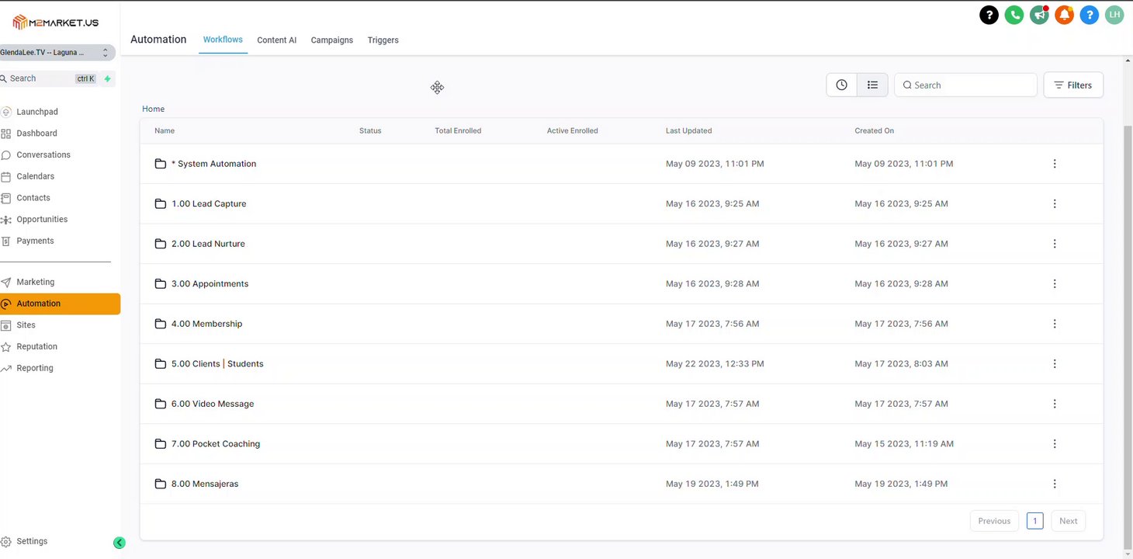Open options menu for 7.00 Pocket Coaching

point(1055,443)
